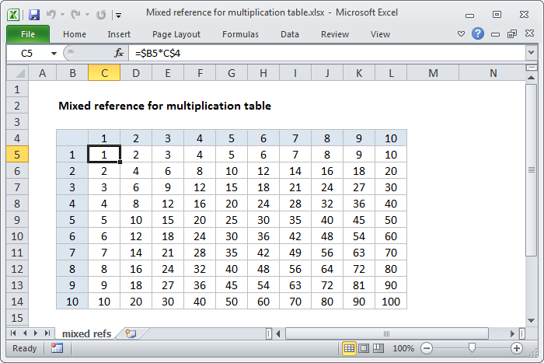
Task: Click the vertical split box above scrollbar
Action: point(531,68)
